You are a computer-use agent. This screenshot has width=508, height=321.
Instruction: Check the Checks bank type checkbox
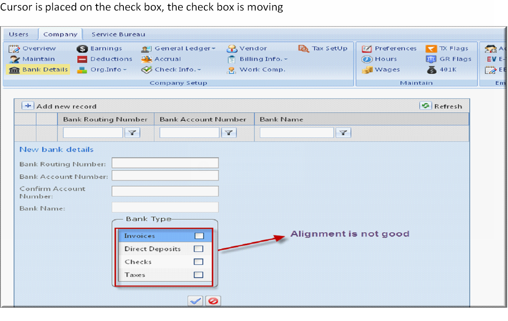199,262
